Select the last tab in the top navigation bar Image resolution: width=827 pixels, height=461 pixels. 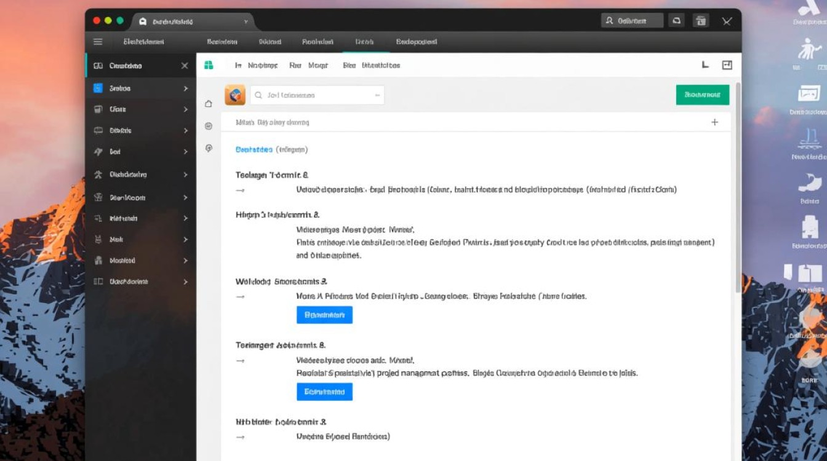point(416,42)
